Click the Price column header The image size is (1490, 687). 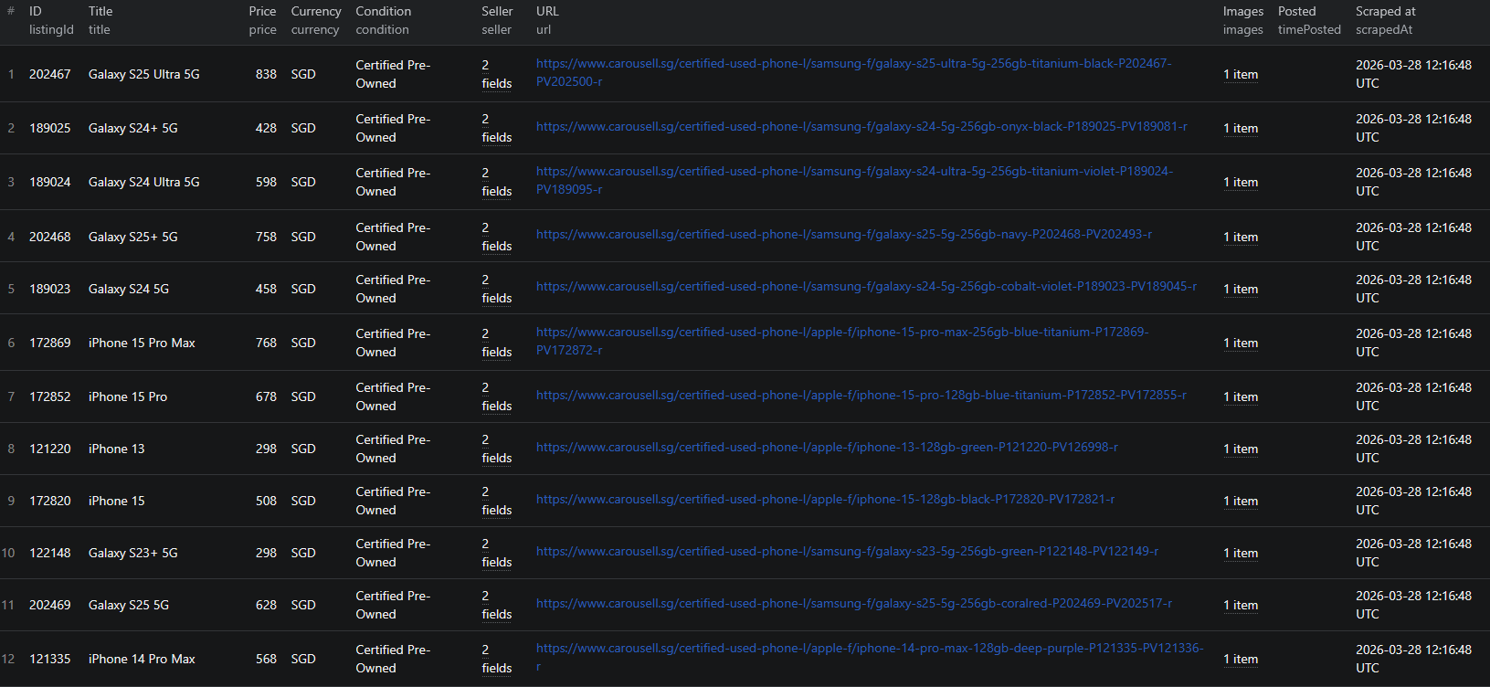coord(262,12)
